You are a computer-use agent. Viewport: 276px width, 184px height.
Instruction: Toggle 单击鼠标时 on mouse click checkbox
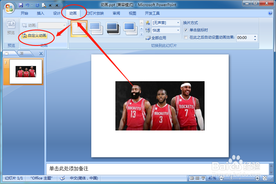click(186, 30)
